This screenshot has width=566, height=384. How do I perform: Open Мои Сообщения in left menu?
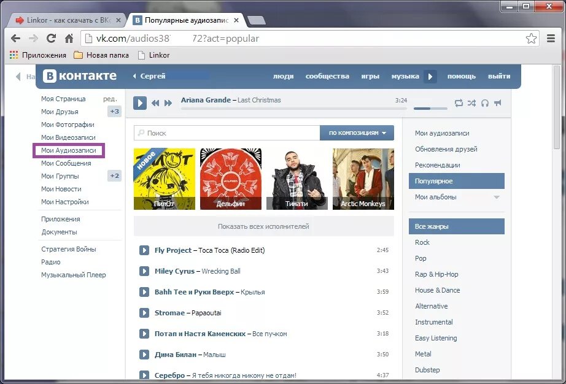pos(66,163)
